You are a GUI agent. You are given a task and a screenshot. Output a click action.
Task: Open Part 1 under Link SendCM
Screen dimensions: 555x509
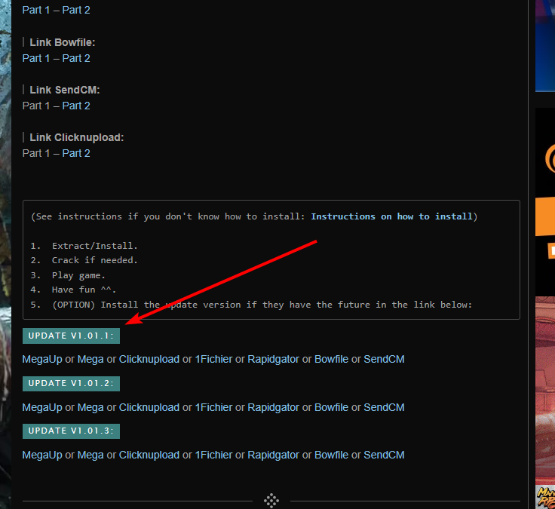pos(35,106)
